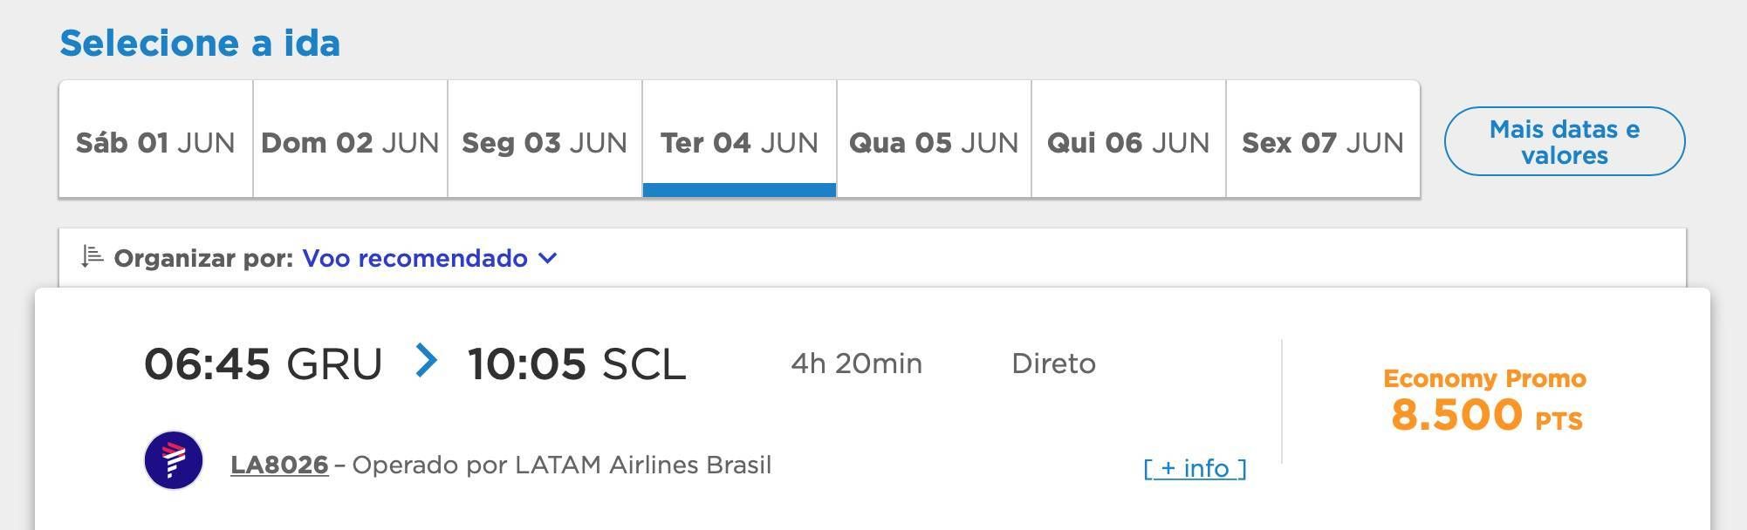This screenshot has width=1747, height=530.
Task: Click the LATAM airline logo
Action: tap(174, 460)
